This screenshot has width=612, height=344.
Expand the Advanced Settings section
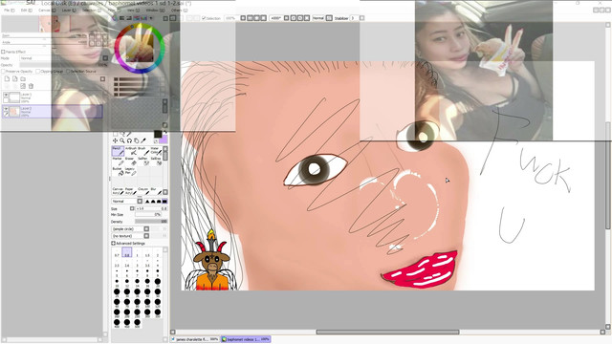[113, 244]
